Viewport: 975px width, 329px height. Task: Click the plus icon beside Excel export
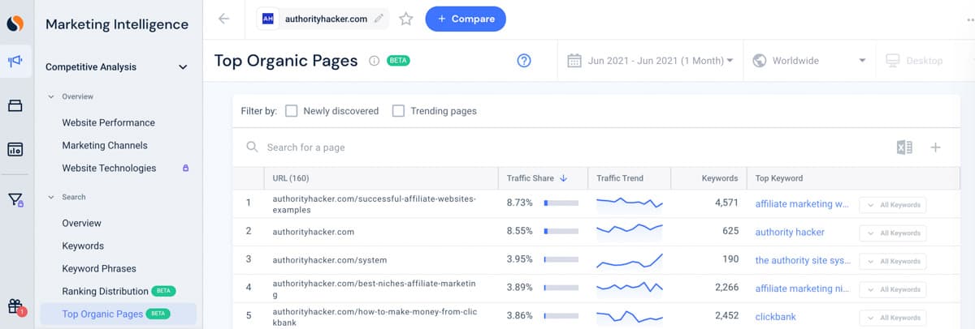click(935, 147)
